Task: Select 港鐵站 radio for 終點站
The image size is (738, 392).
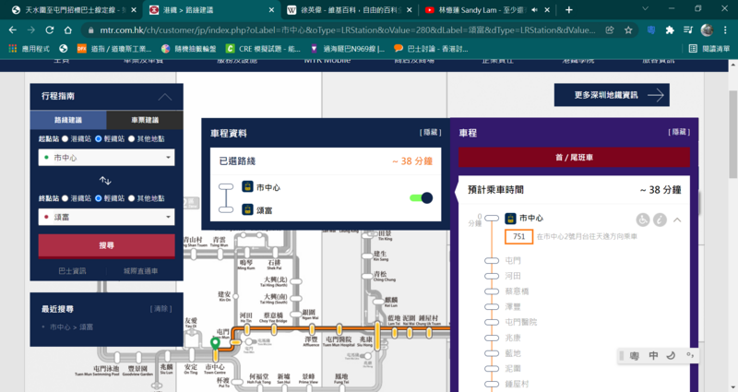Action: [65, 198]
